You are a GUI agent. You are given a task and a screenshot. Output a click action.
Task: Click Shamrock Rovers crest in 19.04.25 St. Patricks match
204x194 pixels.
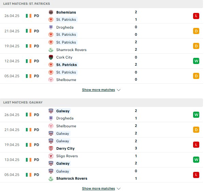(x=51, y=50)
